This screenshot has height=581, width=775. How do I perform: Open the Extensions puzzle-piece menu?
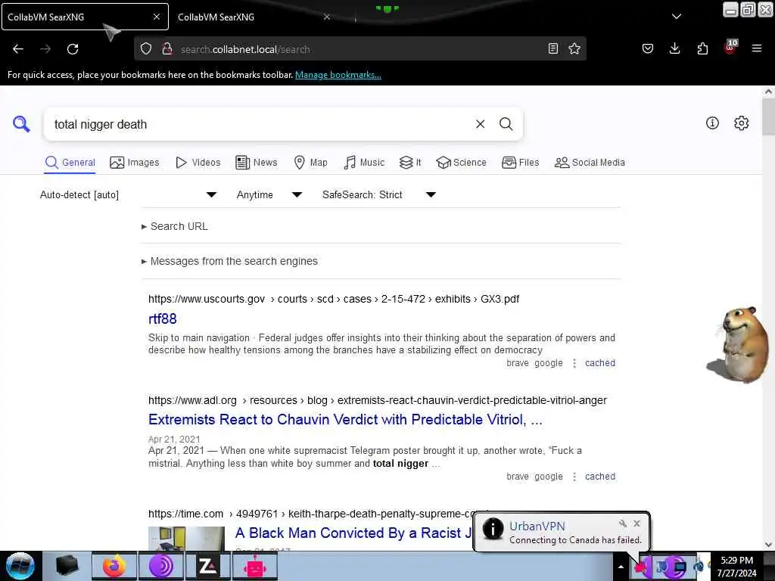[702, 48]
